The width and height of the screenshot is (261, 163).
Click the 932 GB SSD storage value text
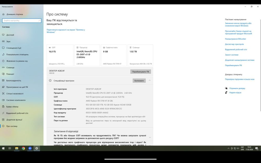click(x=109, y=105)
